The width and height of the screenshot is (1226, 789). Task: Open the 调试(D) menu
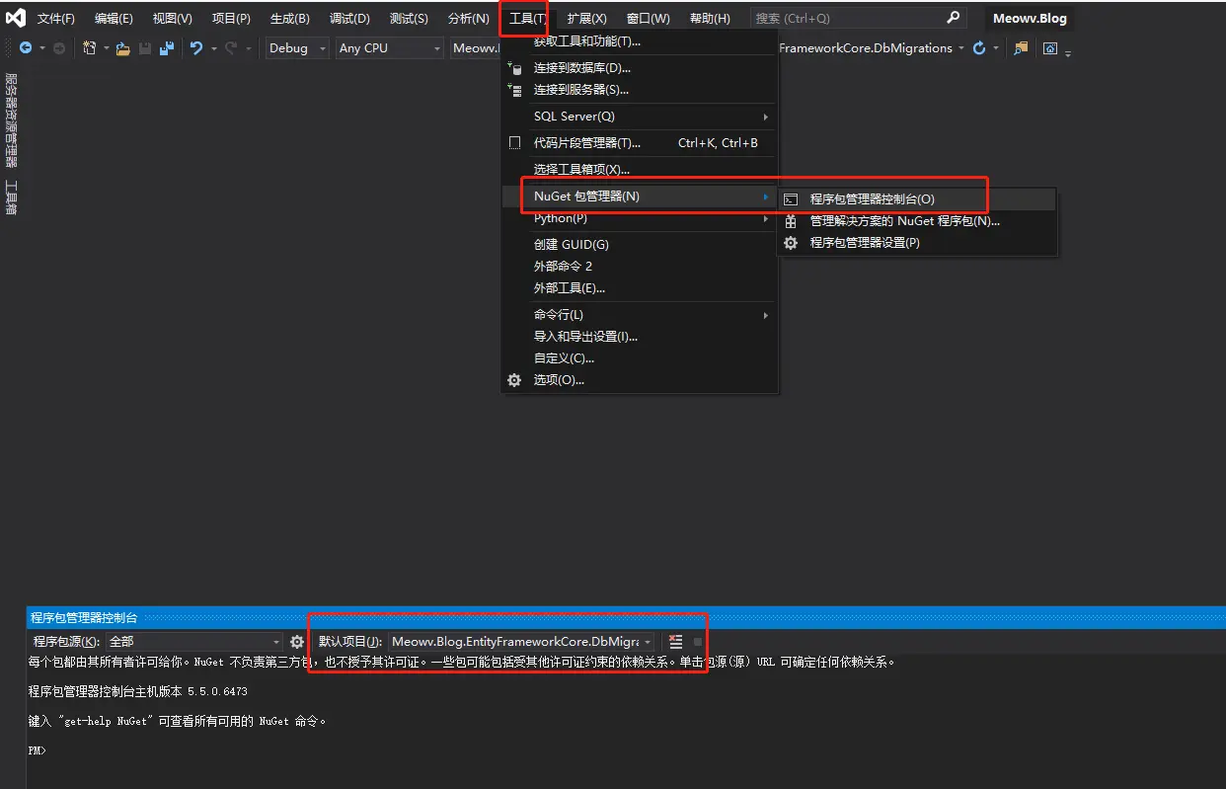349,19
